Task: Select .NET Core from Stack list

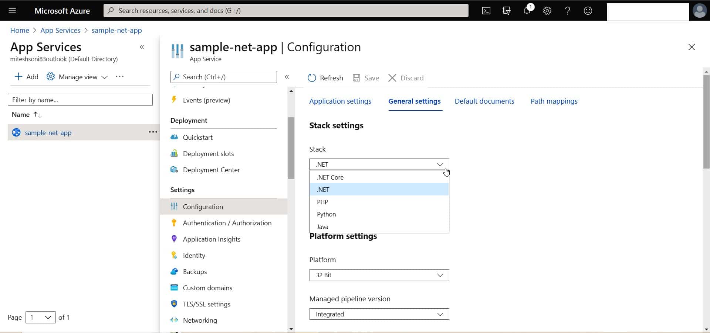Action: tap(379, 177)
